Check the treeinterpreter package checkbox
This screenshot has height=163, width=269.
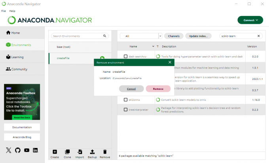(x=125, y=110)
